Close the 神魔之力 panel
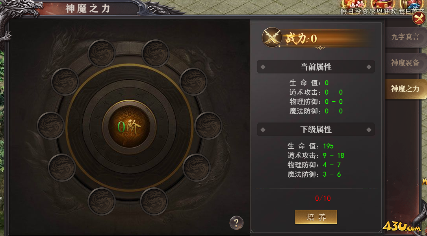 click(420, 18)
